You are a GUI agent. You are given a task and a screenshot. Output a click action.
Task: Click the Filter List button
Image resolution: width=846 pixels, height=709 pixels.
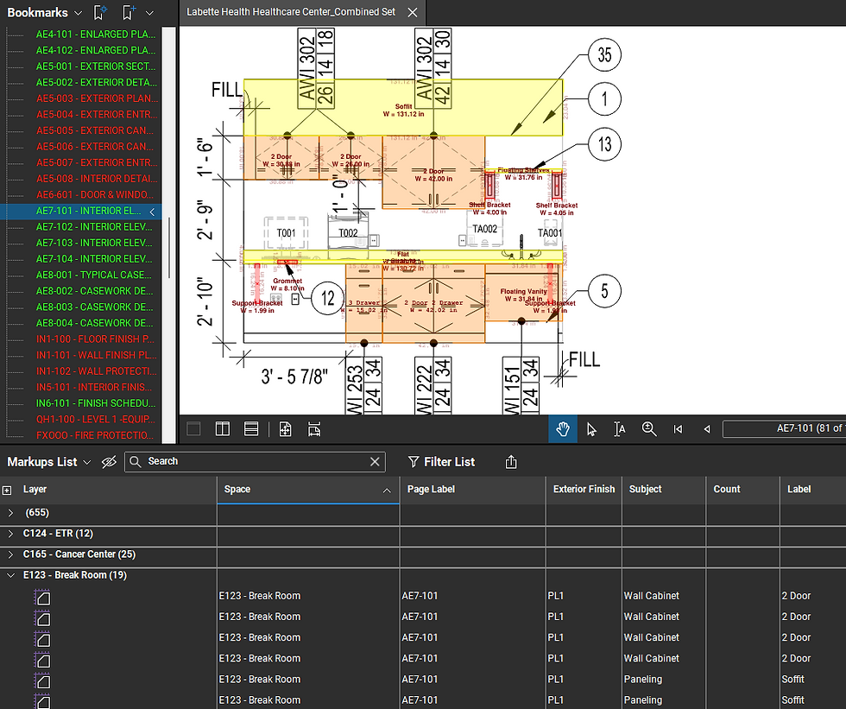(441, 461)
